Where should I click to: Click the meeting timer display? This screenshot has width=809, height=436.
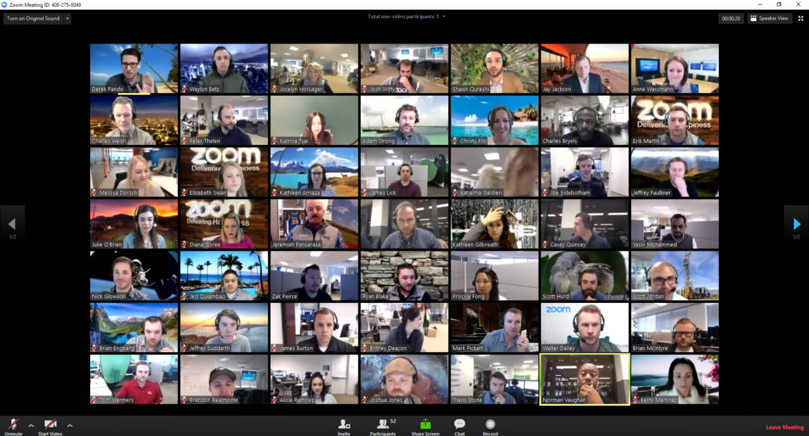731,19
